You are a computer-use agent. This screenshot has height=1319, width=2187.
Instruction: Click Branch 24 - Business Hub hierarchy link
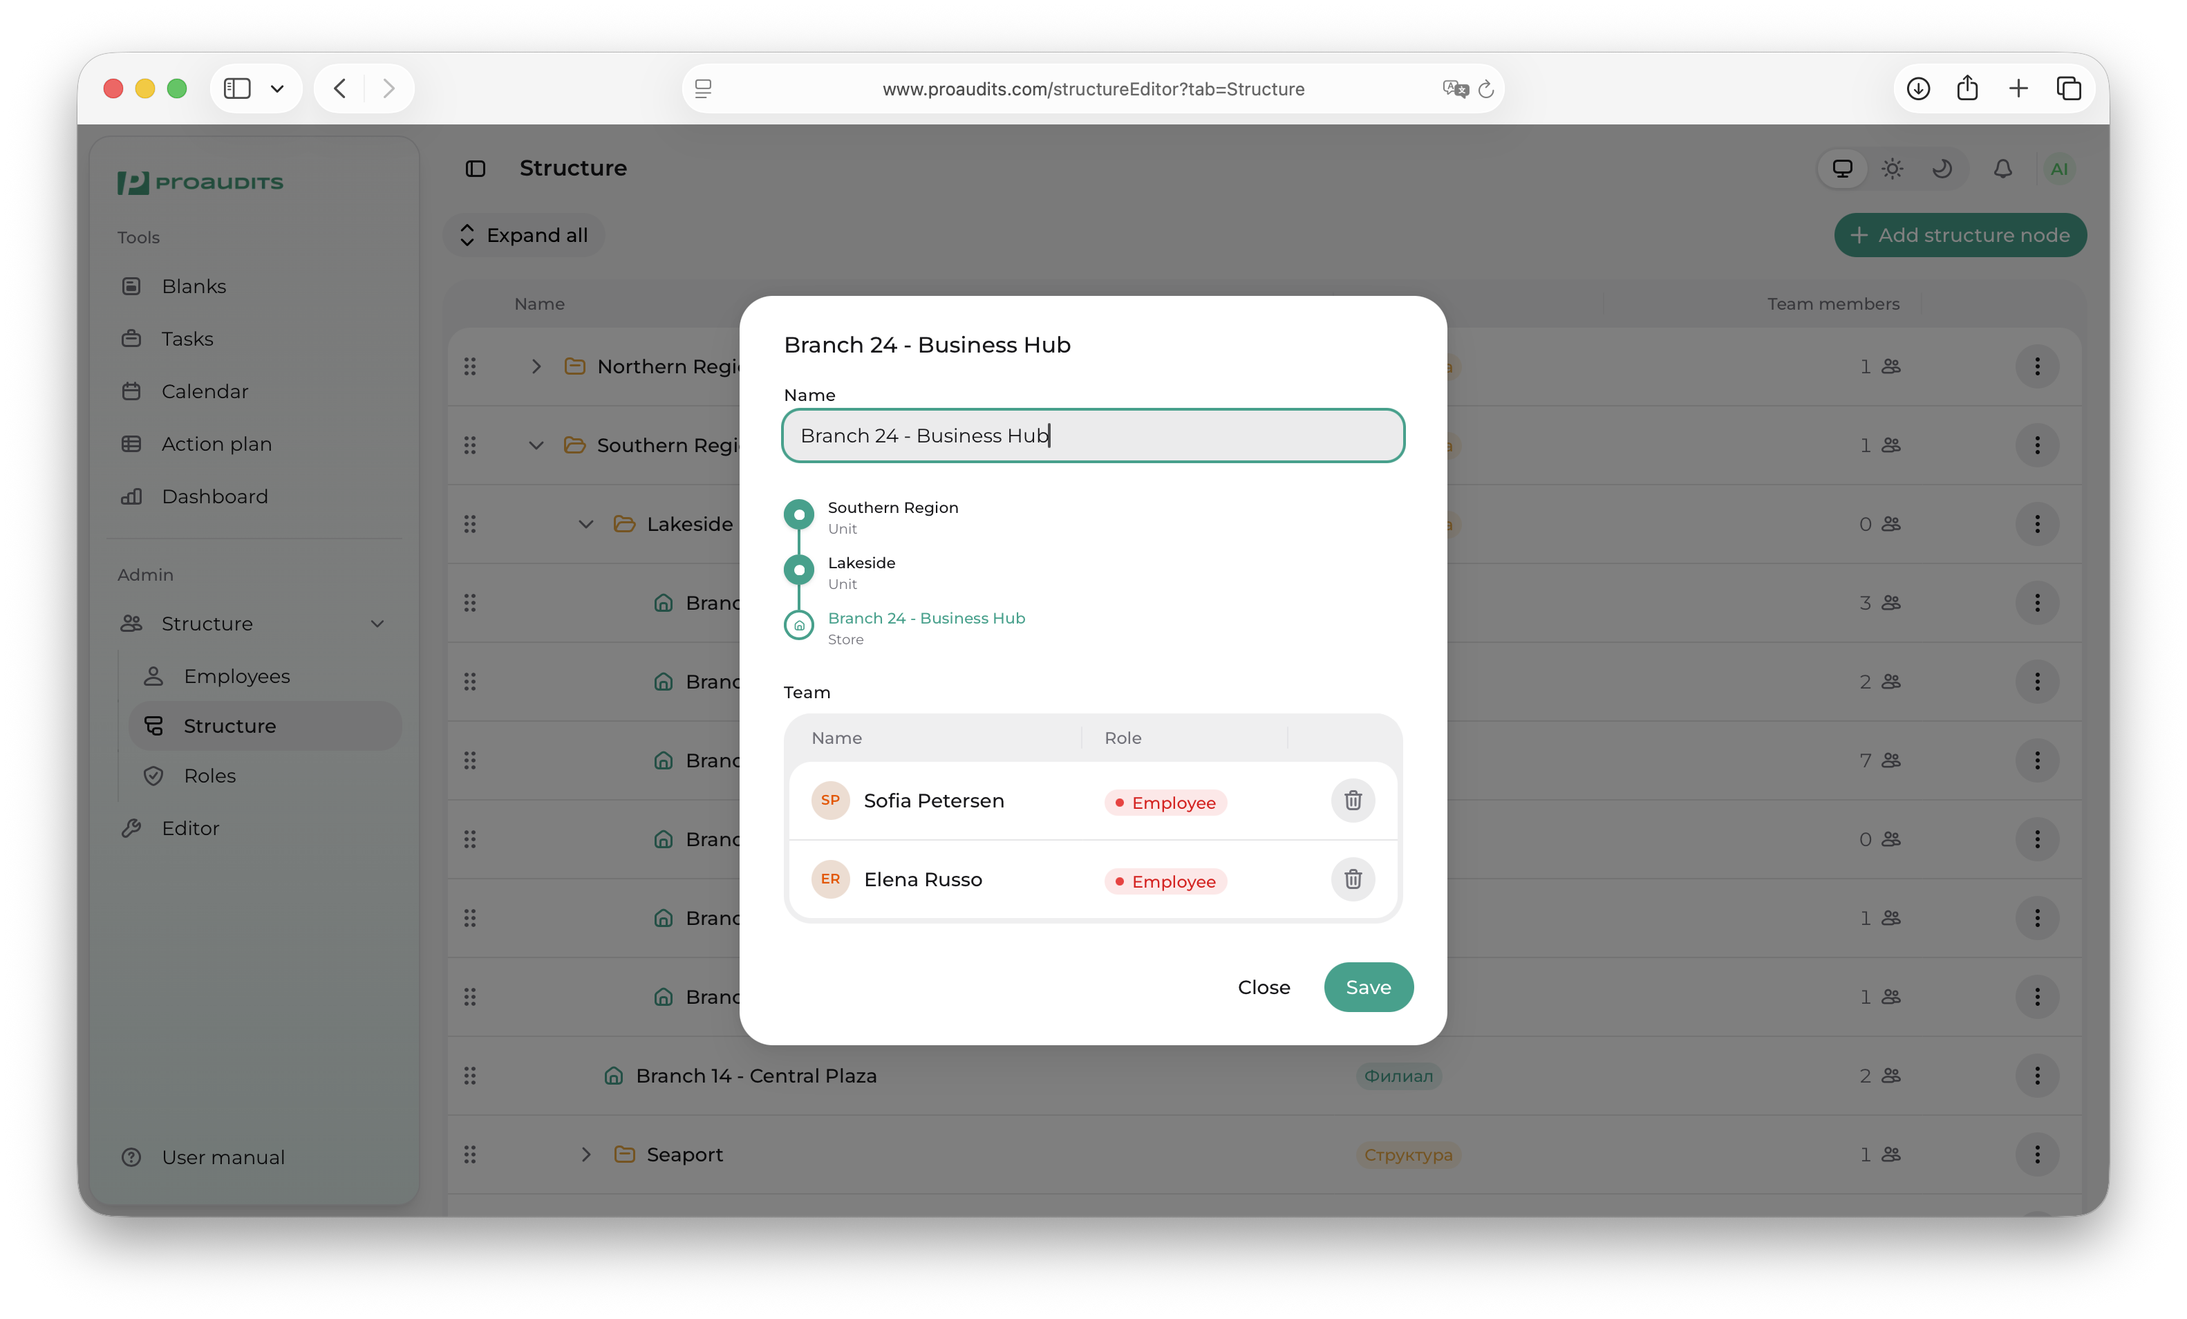(926, 618)
